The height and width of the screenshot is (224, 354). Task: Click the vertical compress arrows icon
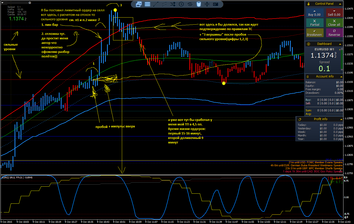207,4
